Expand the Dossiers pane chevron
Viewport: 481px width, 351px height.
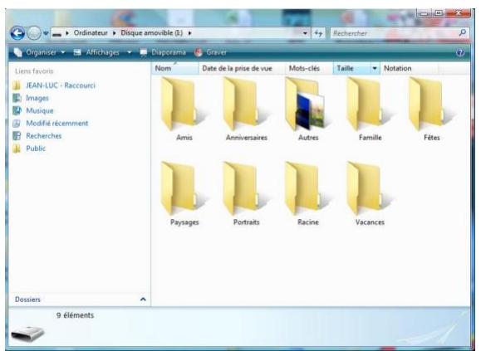point(143,300)
